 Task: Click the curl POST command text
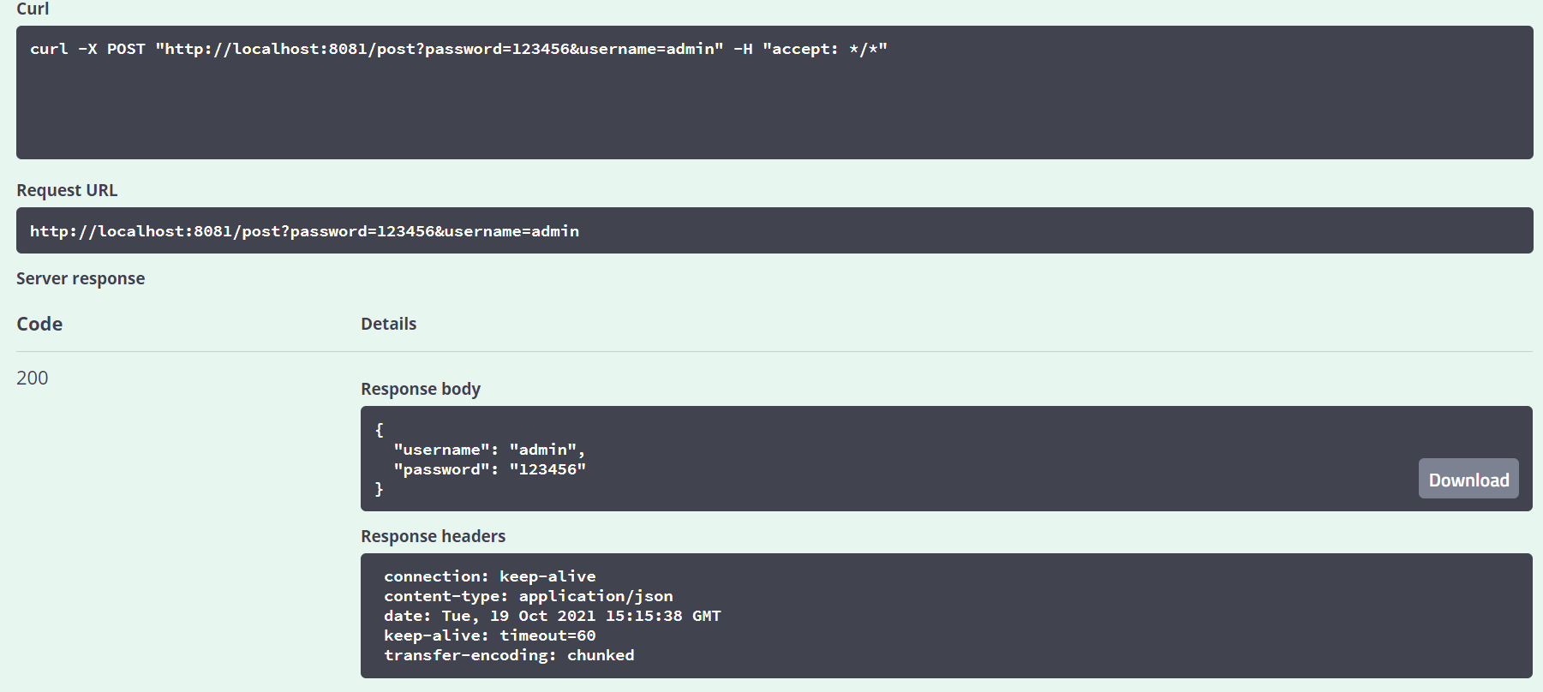coord(458,49)
